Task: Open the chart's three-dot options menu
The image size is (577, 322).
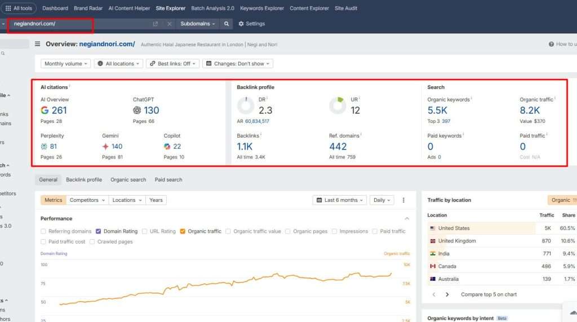Action: (x=403, y=200)
